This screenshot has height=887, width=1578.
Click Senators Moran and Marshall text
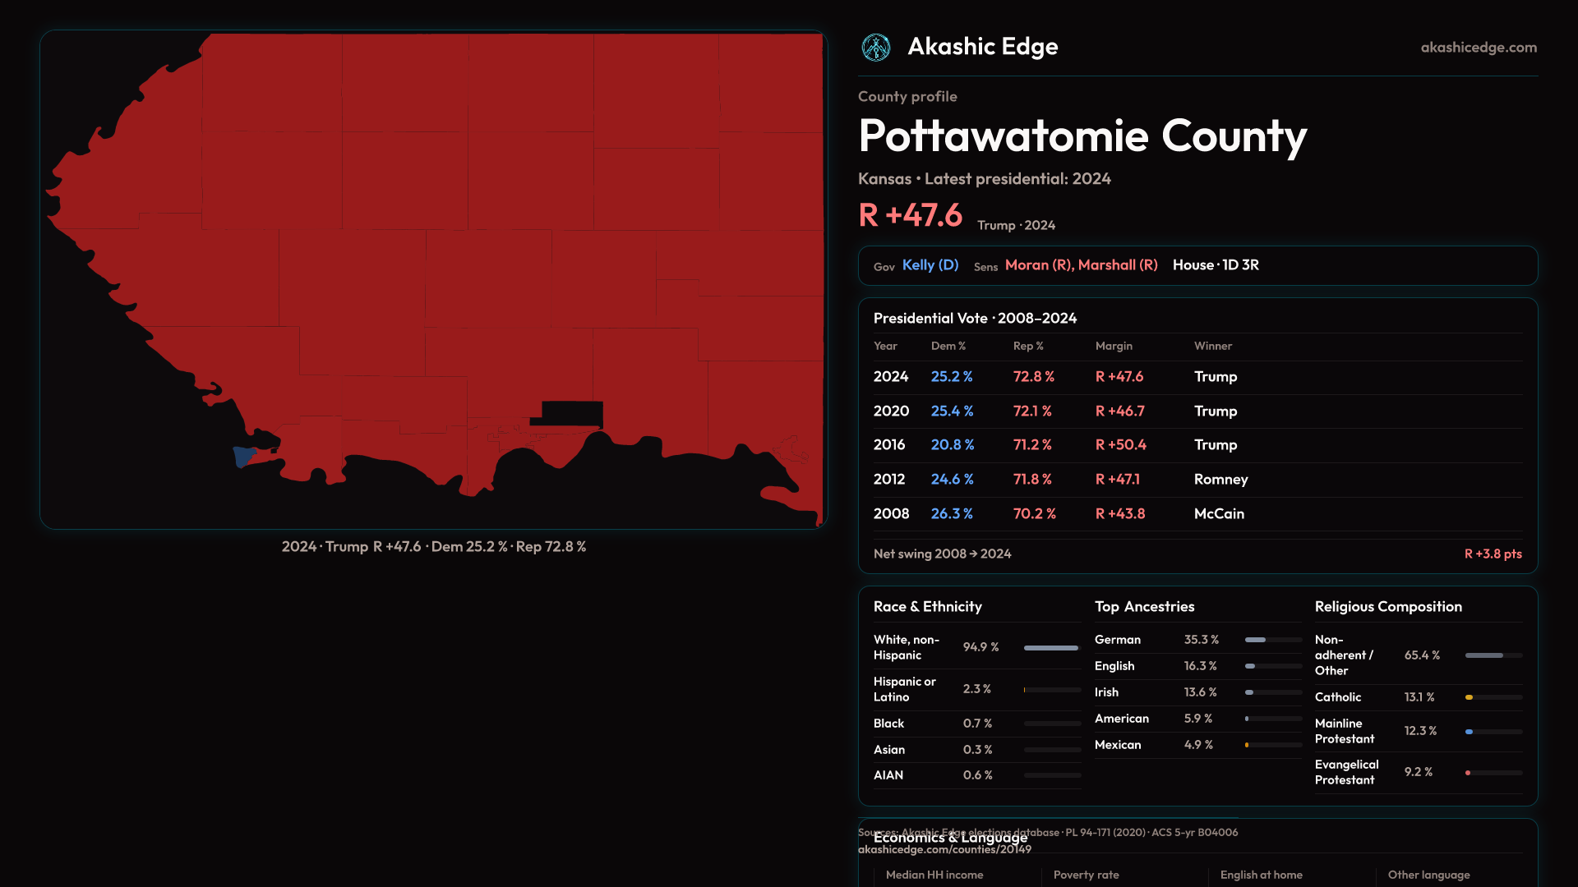(x=1081, y=265)
